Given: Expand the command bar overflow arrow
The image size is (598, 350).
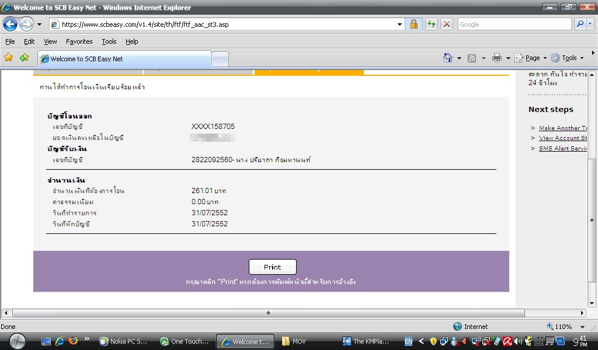Looking at the screenshot, I should [593, 53].
